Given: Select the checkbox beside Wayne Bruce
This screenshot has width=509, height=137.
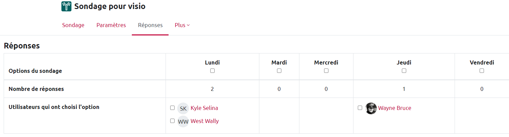Looking at the screenshot, I should click(x=360, y=108).
